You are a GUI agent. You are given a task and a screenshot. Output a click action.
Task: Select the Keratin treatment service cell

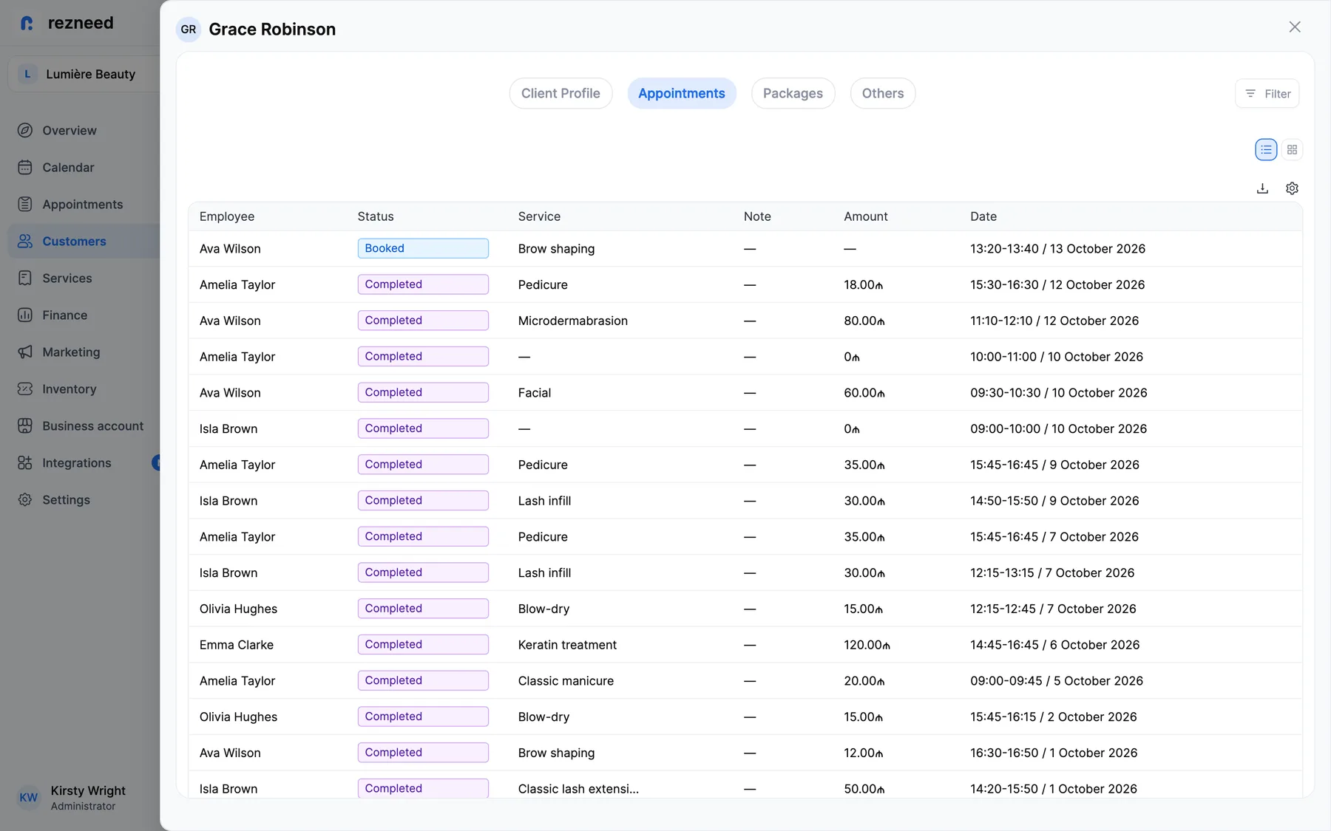point(567,645)
